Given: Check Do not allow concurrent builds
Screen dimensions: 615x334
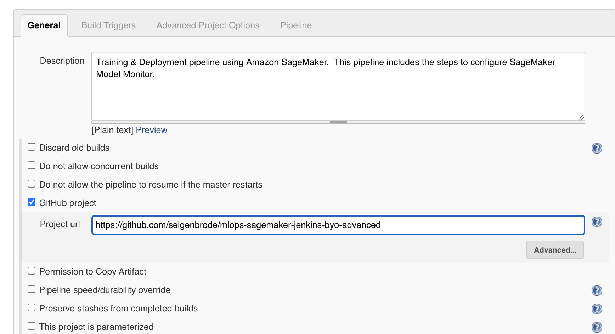Looking at the screenshot, I should click(x=32, y=166).
